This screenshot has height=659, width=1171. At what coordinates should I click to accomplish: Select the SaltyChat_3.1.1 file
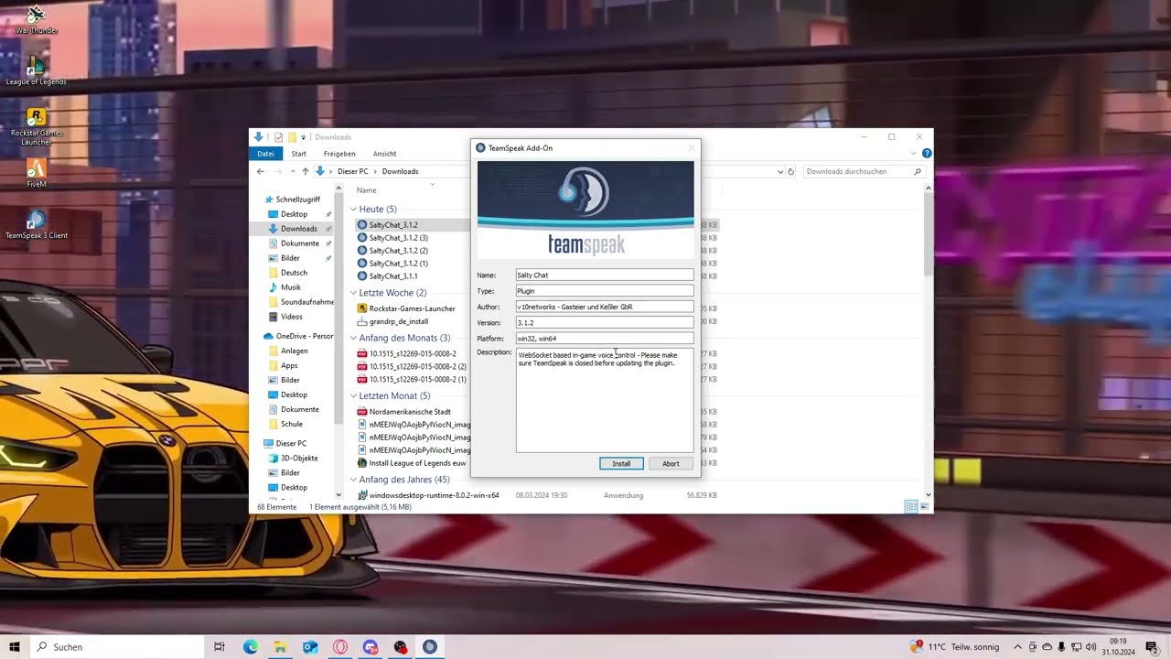[393, 275]
